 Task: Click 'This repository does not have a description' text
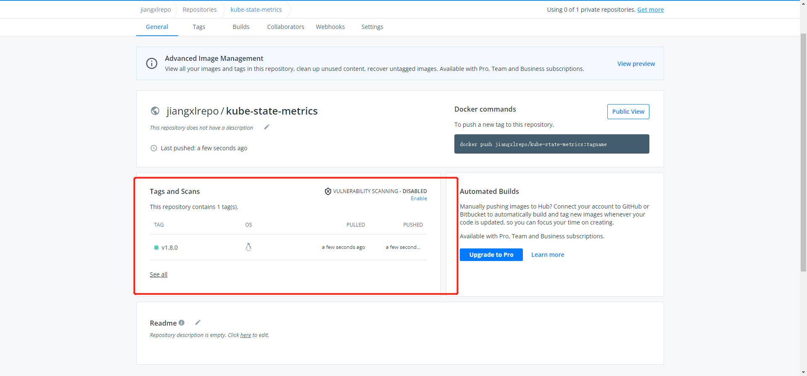201,128
